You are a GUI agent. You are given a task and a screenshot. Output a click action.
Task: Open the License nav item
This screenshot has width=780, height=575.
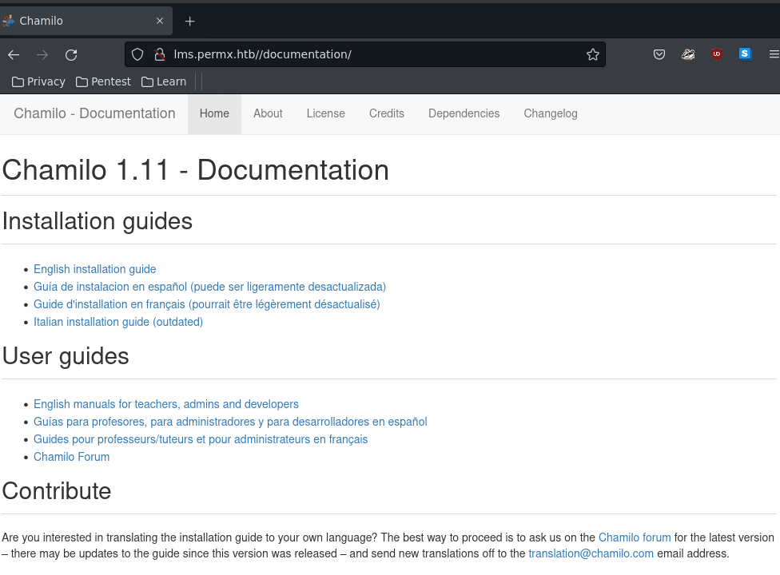coord(326,114)
